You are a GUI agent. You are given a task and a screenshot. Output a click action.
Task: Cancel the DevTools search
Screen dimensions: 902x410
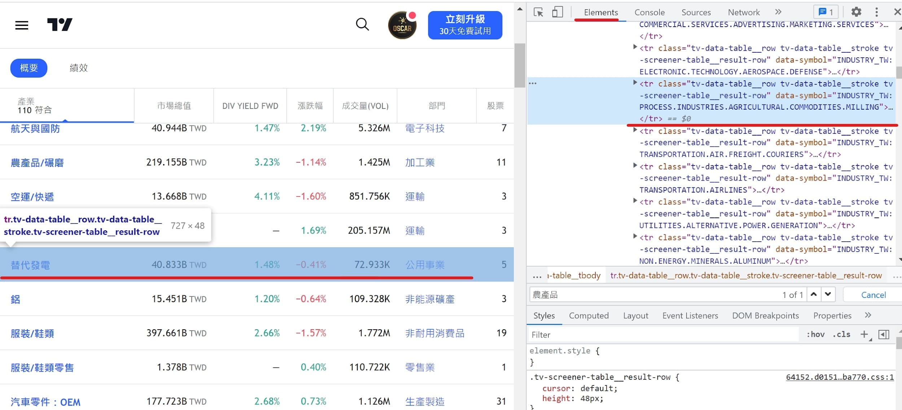[873, 295]
